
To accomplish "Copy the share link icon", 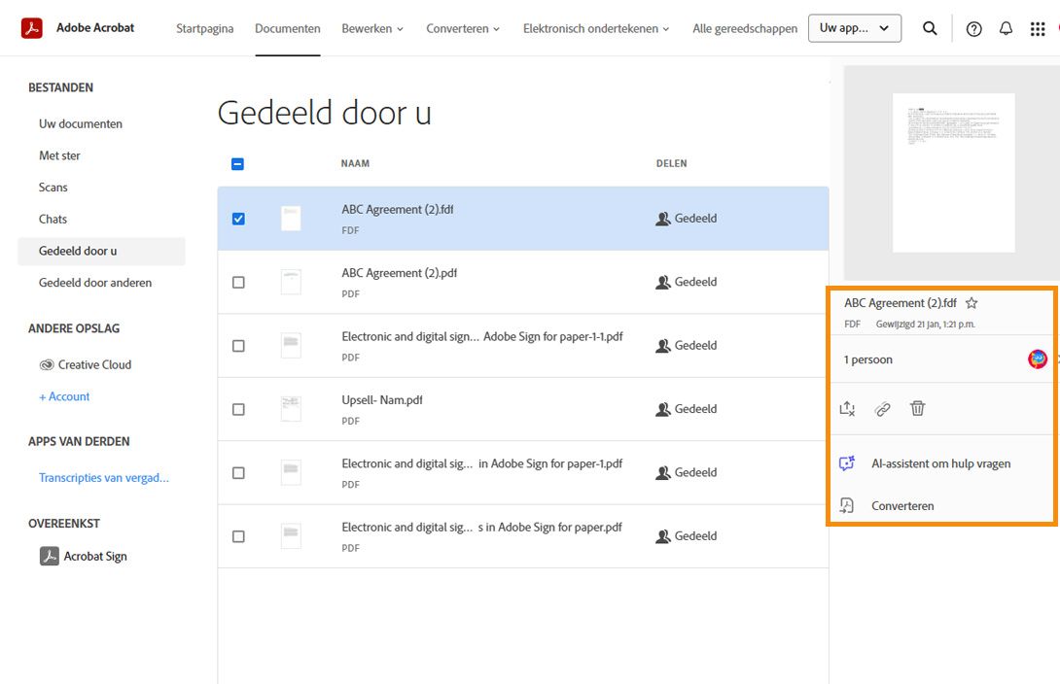I will [x=882, y=409].
